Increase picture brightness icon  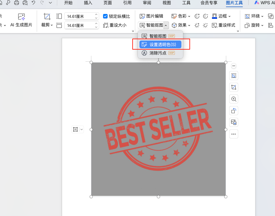pyautogui.click(x=197, y=25)
